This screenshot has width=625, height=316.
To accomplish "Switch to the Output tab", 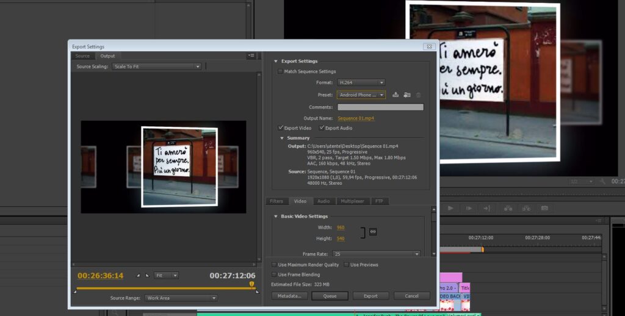I will (x=107, y=56).
